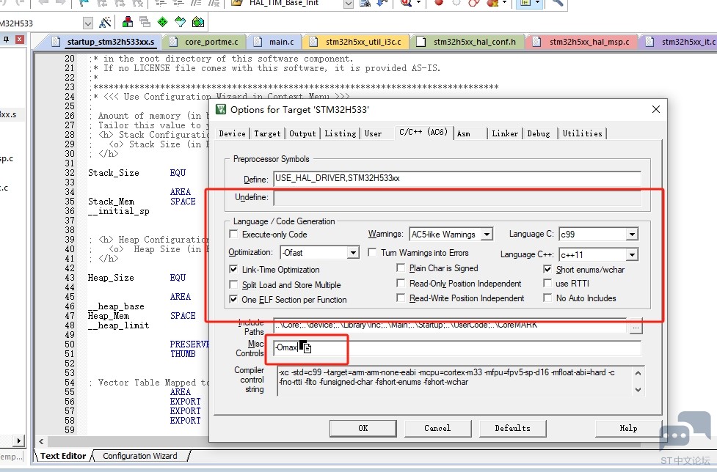The height and width of the screenshot is (472, 717).
Task: Expand the STM32H533 target selection dropdown
Action: click(x=88, y=23)
